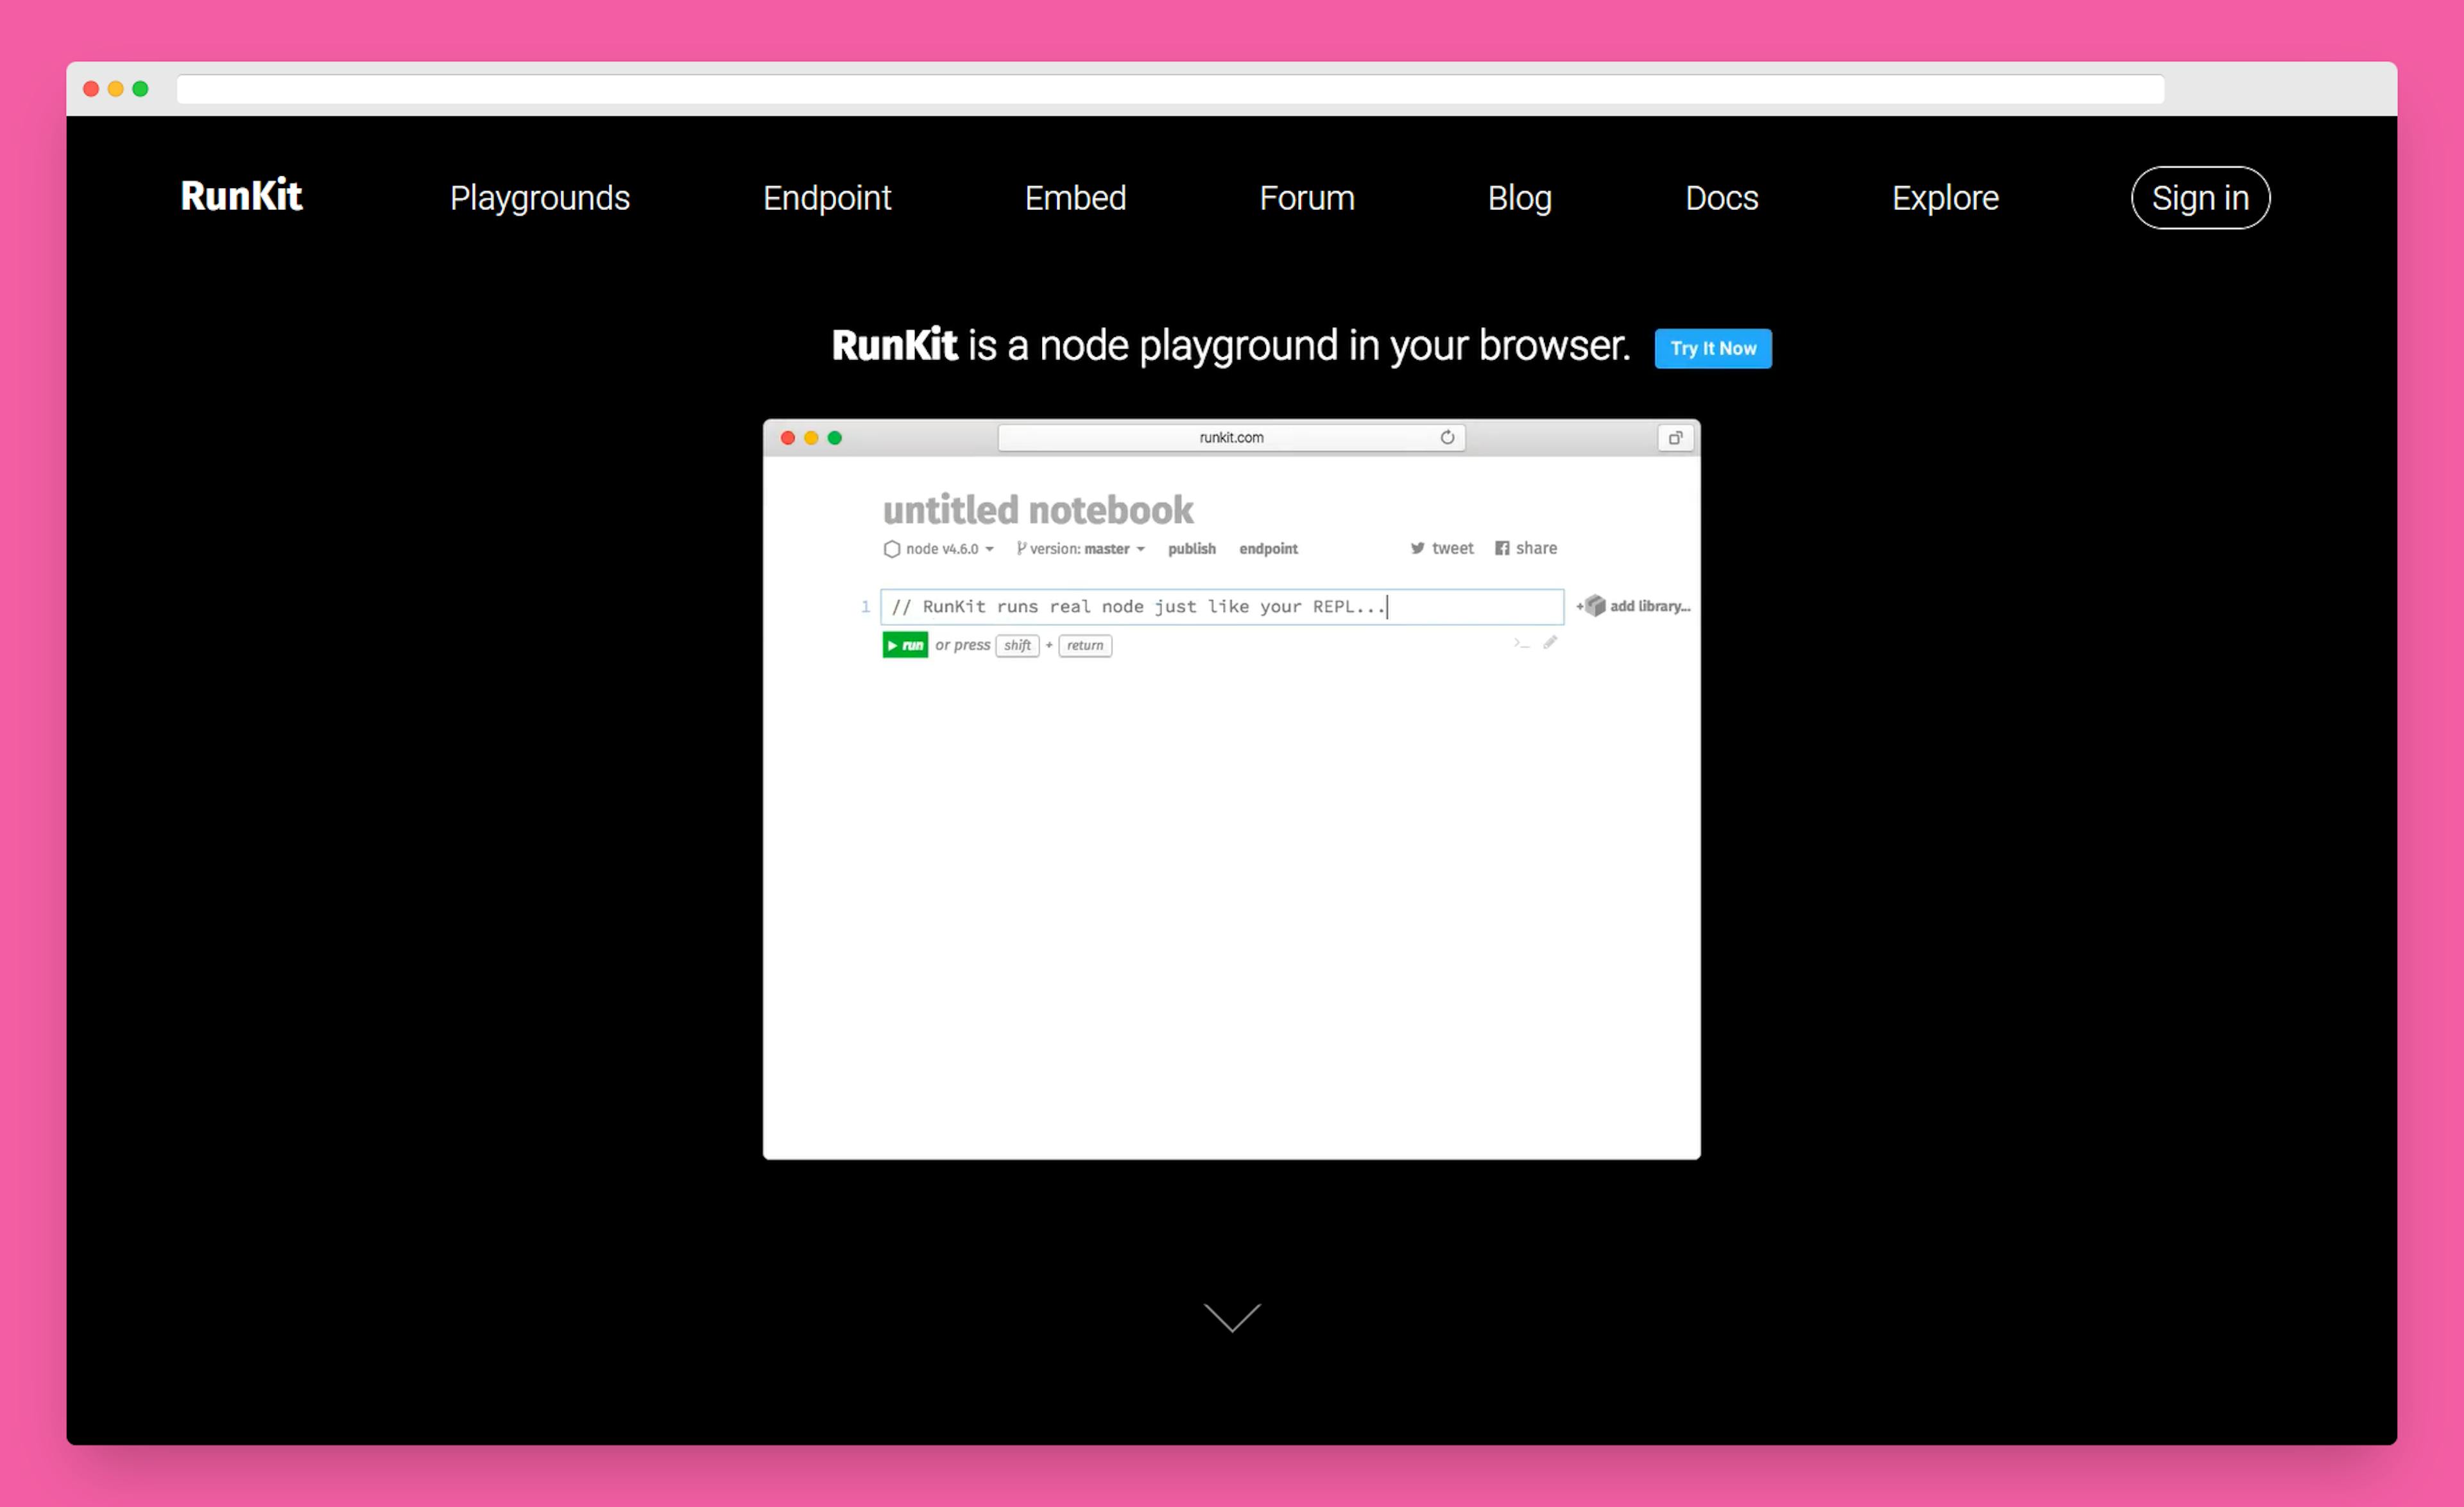Open the version: master dropdown

click(x=1080, y=549)
